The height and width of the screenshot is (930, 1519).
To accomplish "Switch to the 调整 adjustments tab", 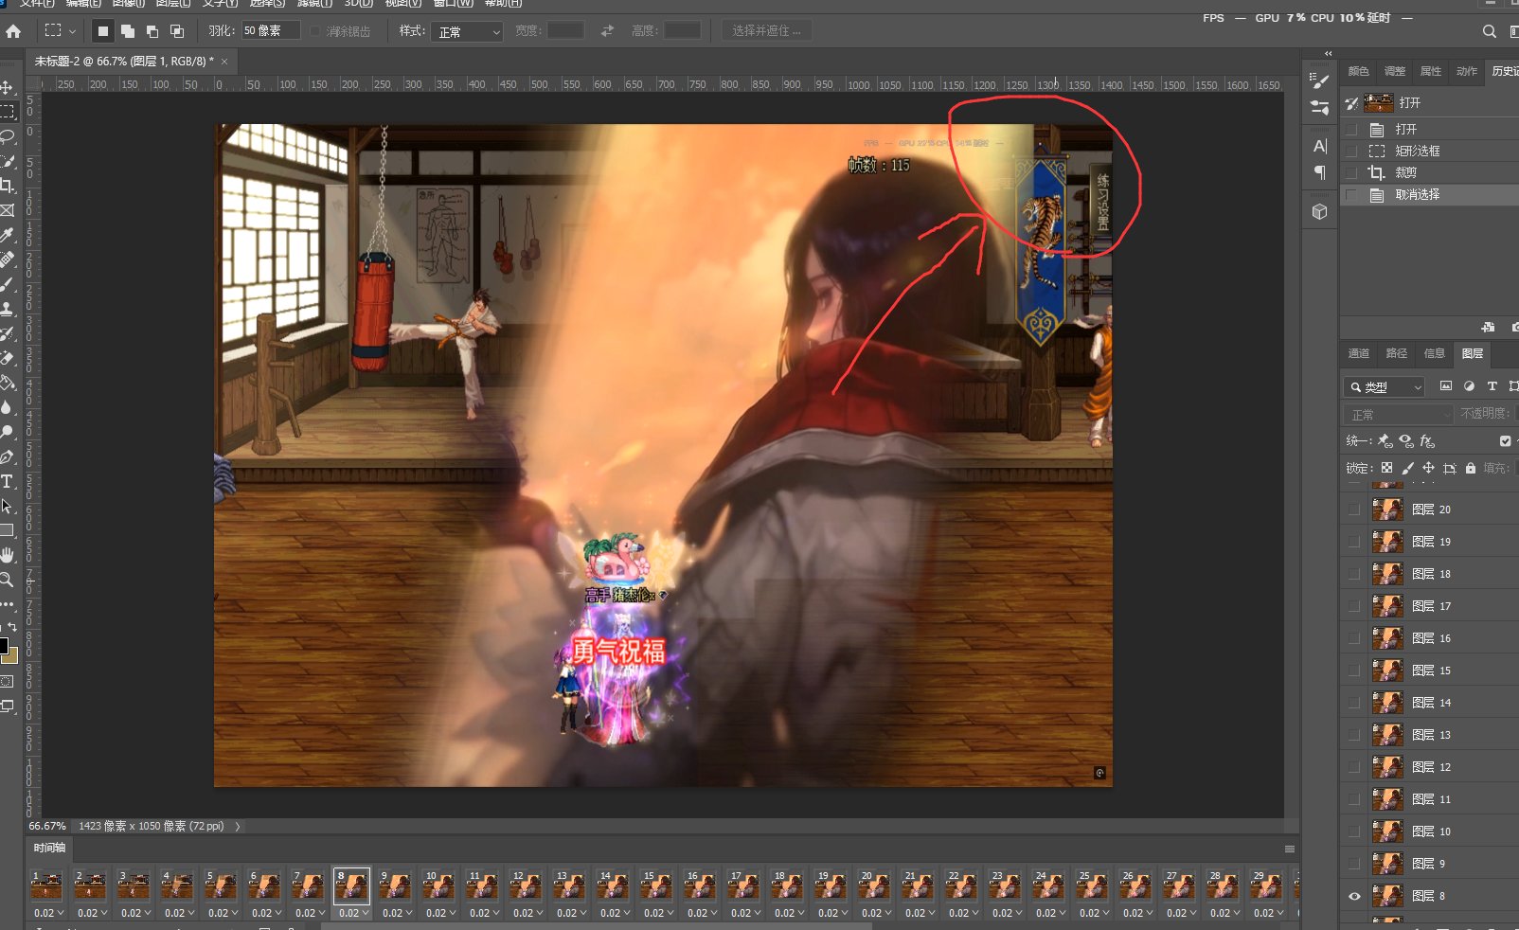I will pyautogui.click(x=1395, y=71).
